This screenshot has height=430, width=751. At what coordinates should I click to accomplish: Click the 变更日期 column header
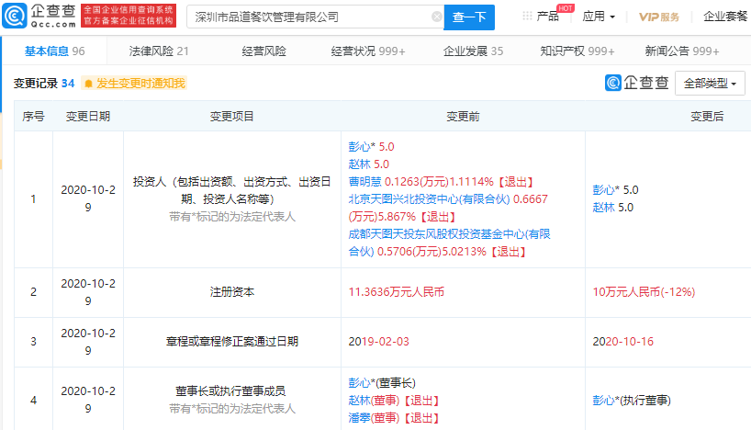click(87, 116)
